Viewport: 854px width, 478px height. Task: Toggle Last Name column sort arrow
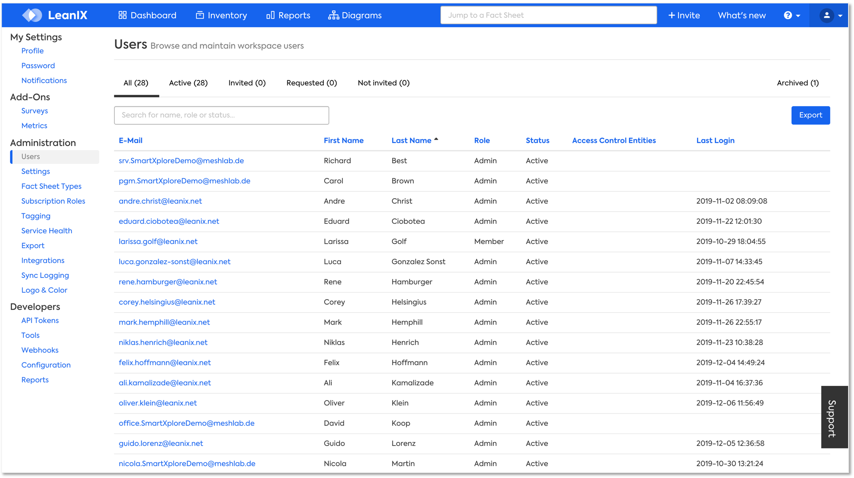(436, 139)
